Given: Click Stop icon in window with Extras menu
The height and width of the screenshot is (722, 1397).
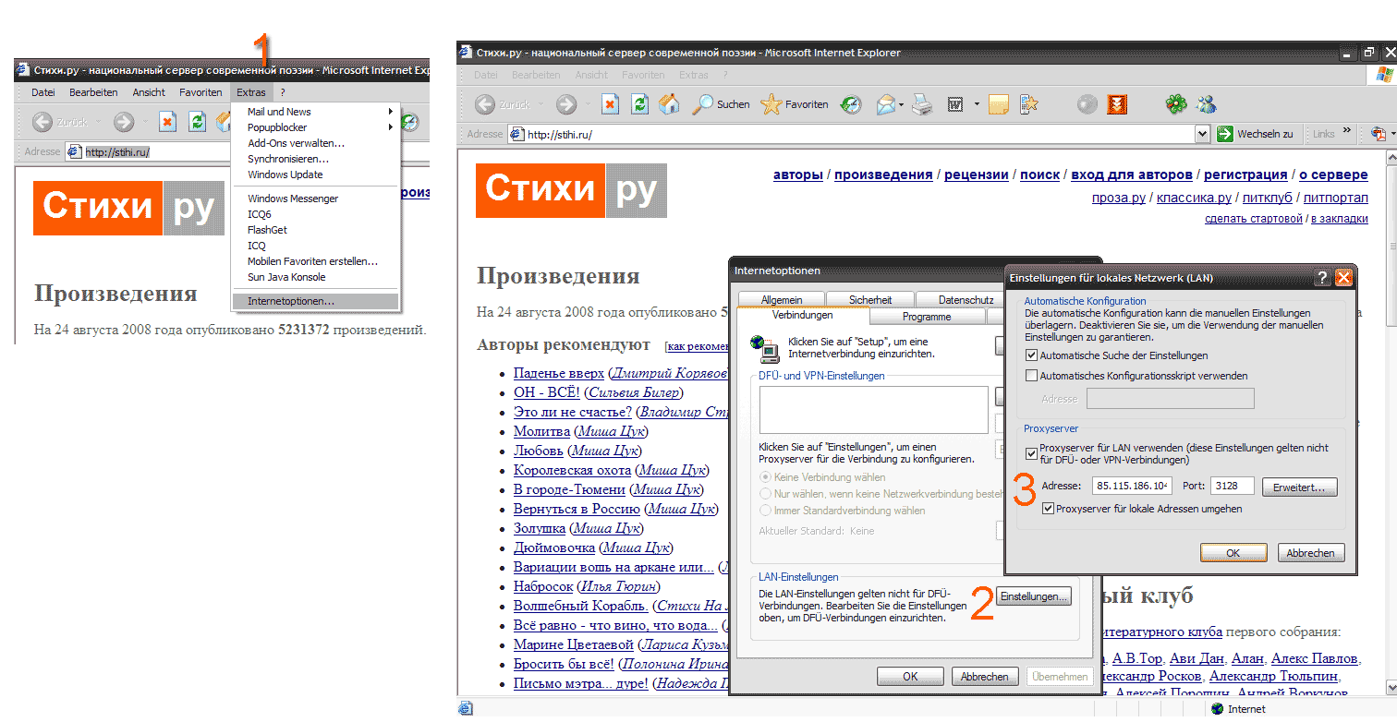Looking at the screenshot, I should click(x=167, y=122).
